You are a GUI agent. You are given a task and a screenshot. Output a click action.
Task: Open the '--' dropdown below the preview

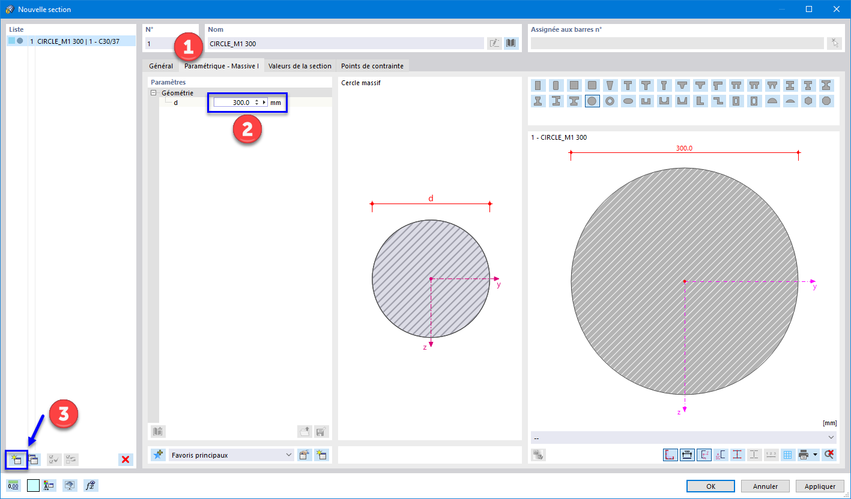click(683, 437)
